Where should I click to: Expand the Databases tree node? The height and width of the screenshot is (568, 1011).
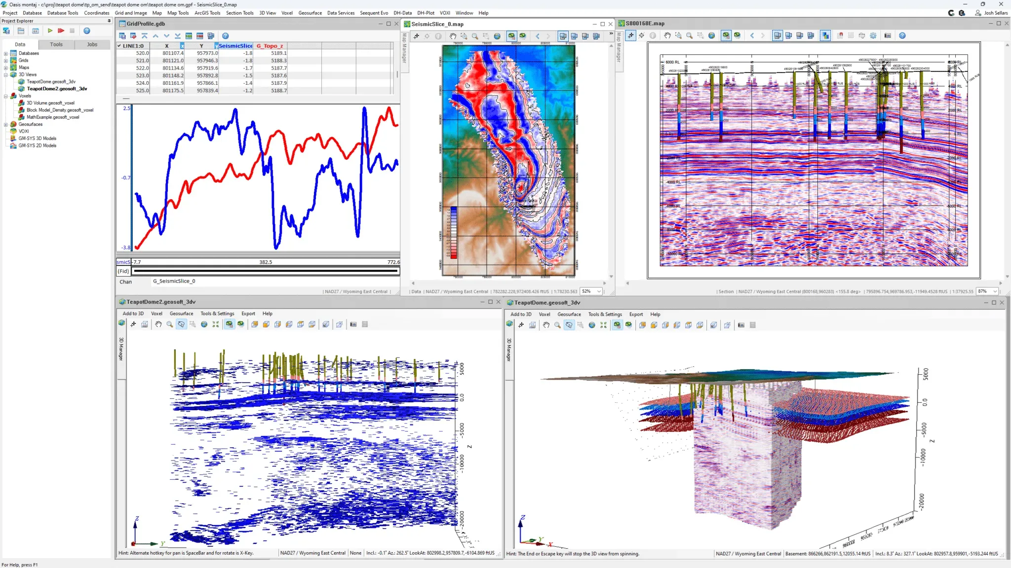coord(6,53)
